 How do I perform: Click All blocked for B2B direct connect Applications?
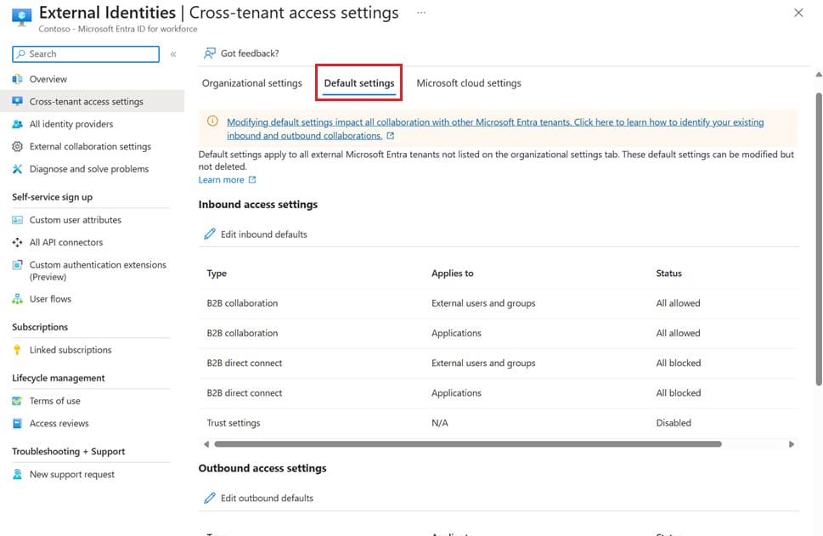point(678,392)
